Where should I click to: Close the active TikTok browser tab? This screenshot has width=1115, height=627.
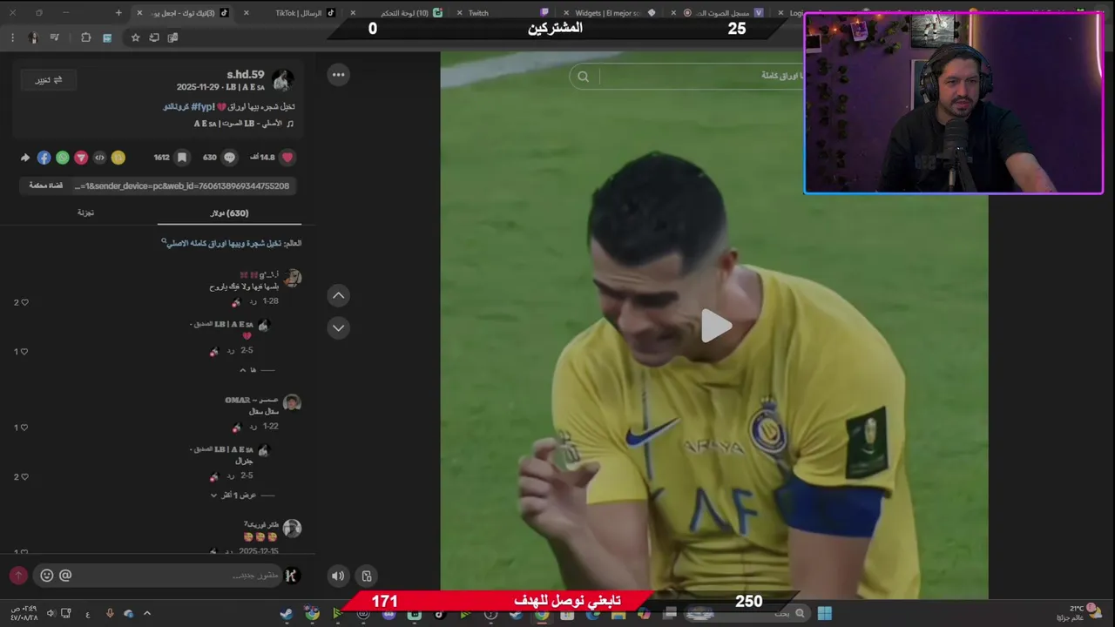[139, 13]
